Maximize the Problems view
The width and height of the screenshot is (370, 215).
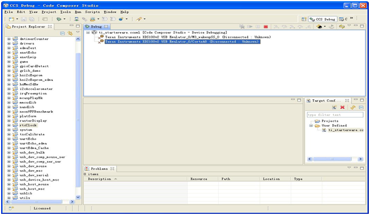coord(362,168)
